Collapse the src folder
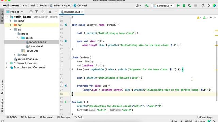This screenshot has width=218, height=122. pos(11,29)
